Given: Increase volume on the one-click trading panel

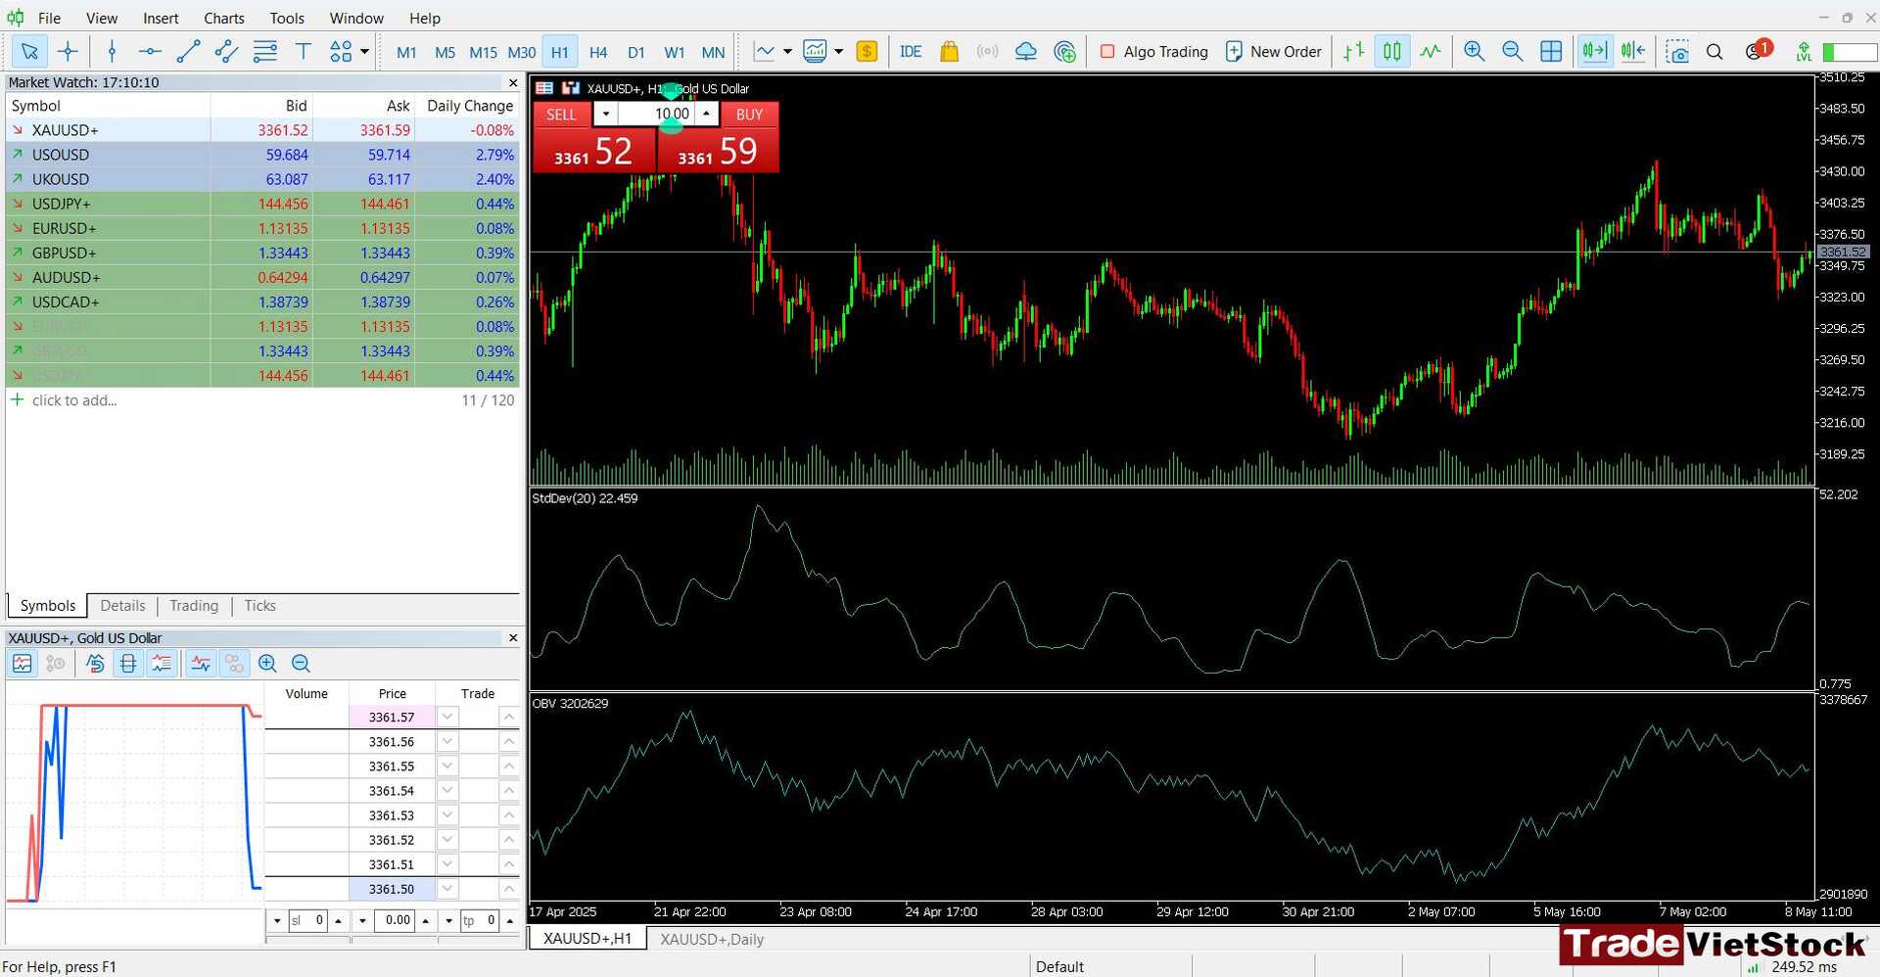Looking at the screenshot, I should [x=706, y=114].
